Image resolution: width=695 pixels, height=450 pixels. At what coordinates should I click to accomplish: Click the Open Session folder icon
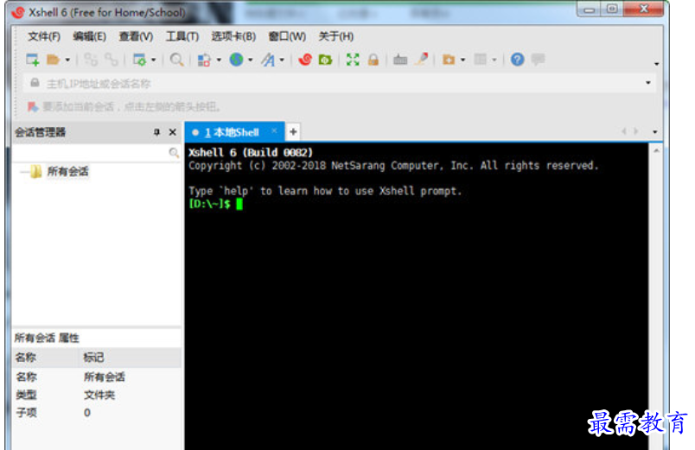coord(54,60)
